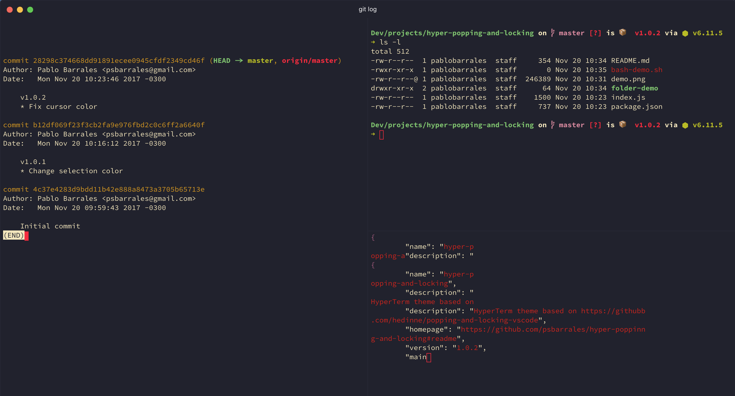735x396 pixels.
Task: Click the green fullscreen window button
Action: tap(30, 10)
